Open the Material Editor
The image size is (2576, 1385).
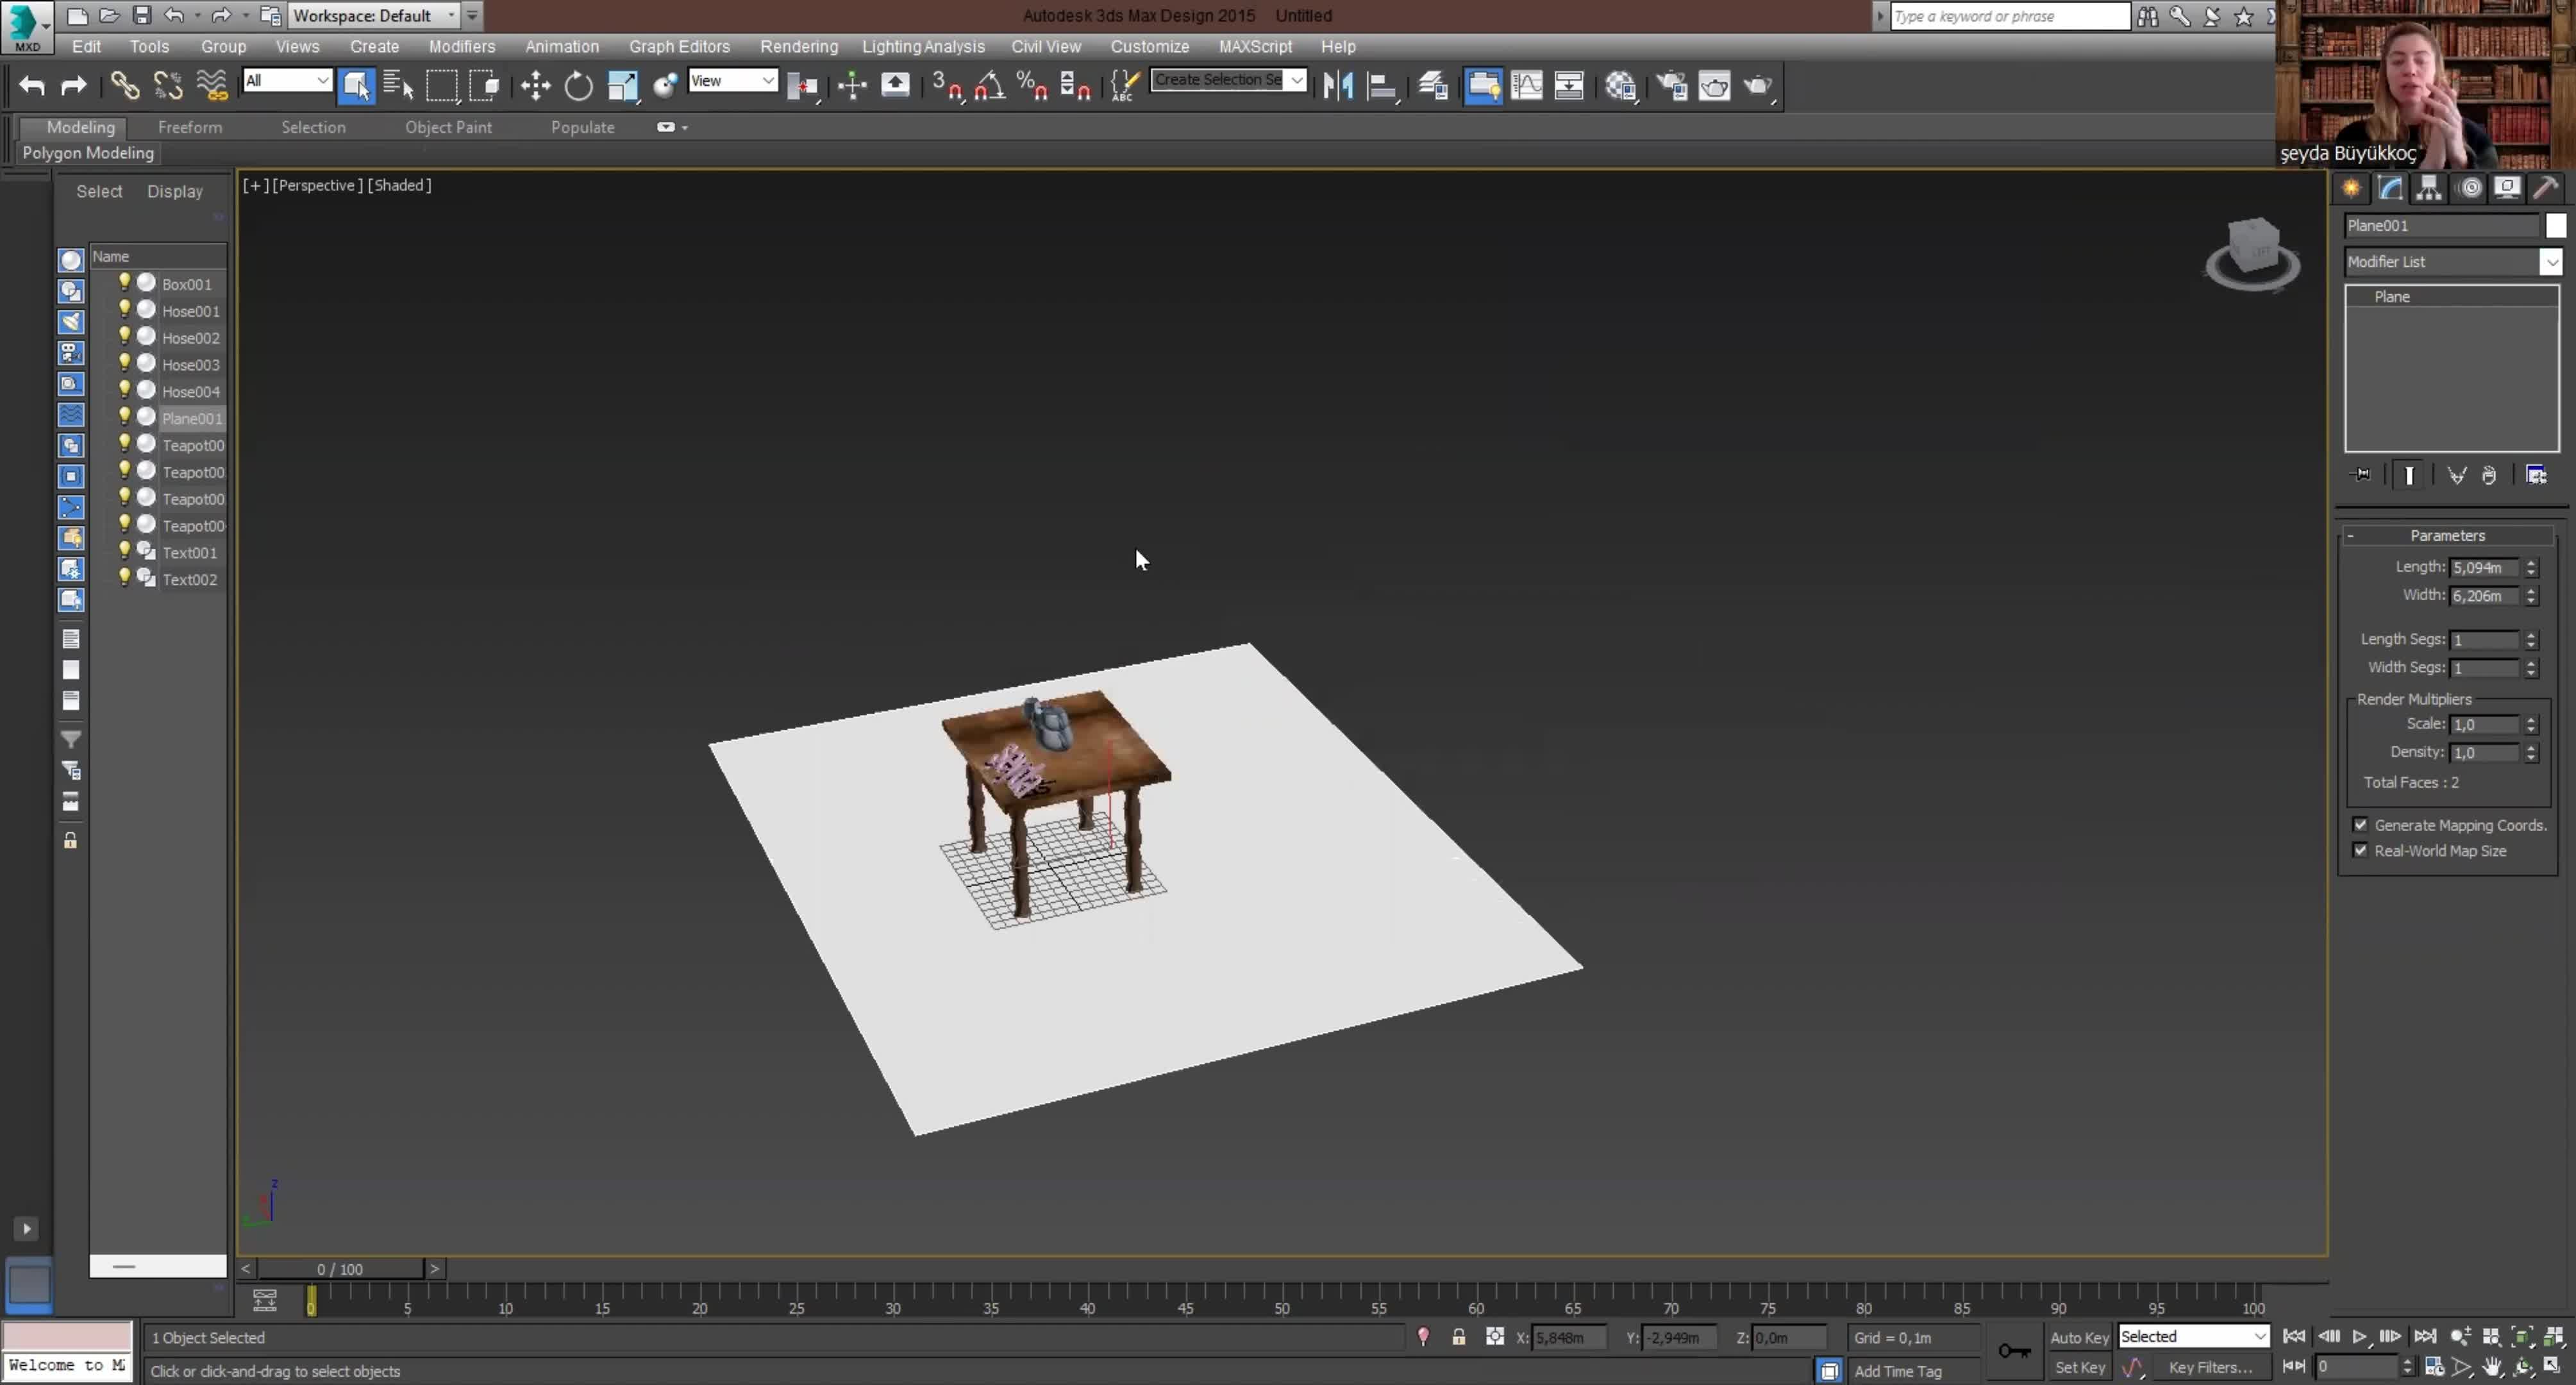click(x=1621, y=86)
